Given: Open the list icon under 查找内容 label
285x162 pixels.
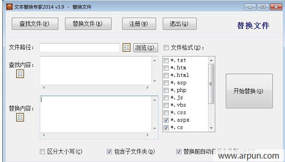Looking at the screenshot, I should pyautogui.click(x=20, y=74).
